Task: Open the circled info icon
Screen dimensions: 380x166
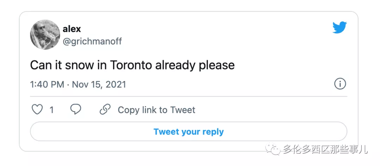Action: (x=340, y=84)
